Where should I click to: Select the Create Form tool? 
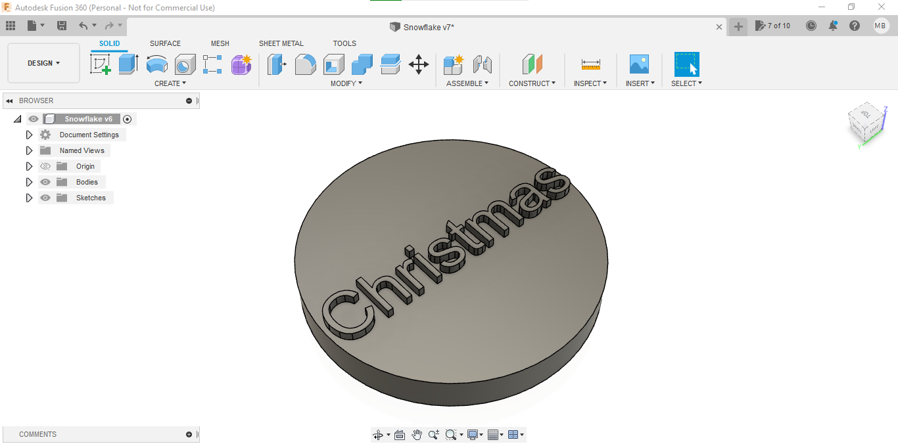pos(241,64)
